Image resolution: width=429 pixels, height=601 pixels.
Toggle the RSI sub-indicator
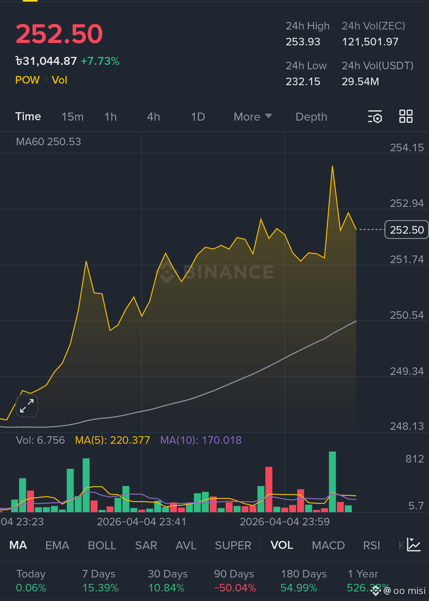point(372,545)
